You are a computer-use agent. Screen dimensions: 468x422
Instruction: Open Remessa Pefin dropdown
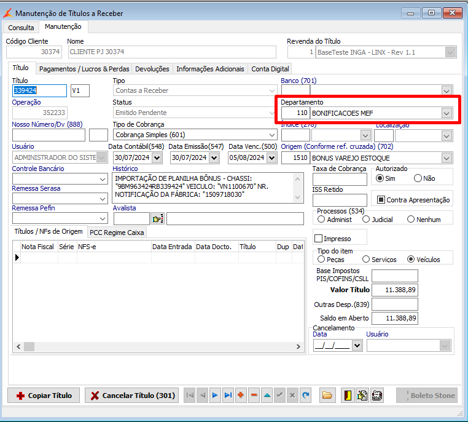pos(103,218)
